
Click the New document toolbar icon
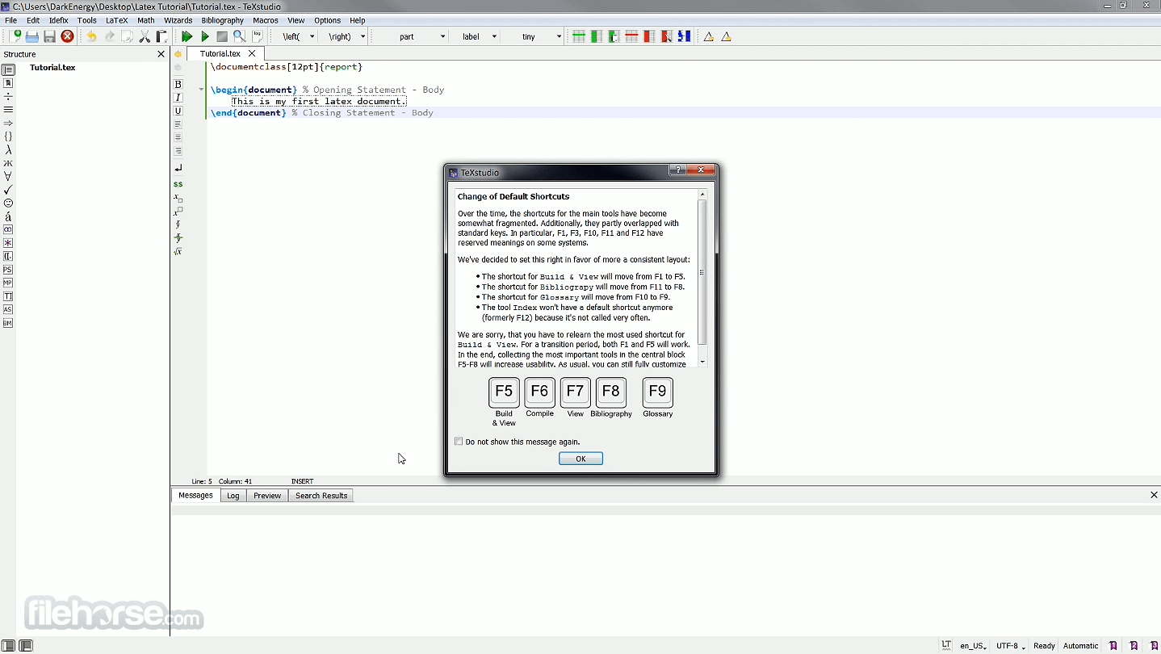(x=15, y=36)
